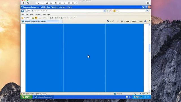This screenshot has width=181, height=102.
Task: Click the Read Mail icon in command bar
Action: (118, 21)
